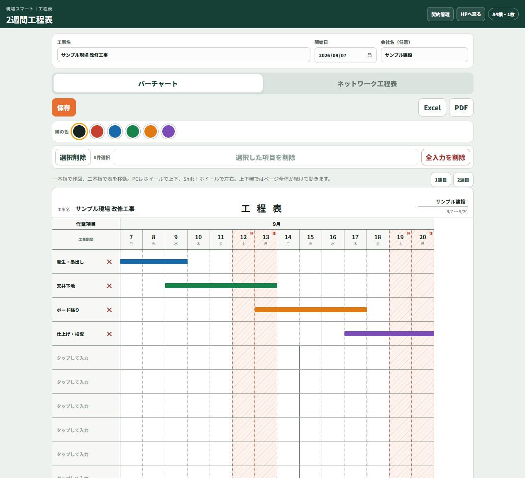Select the purple 仕上げ・検査 bar
Viewport: 525px width, 478px height.
[389, 334]
